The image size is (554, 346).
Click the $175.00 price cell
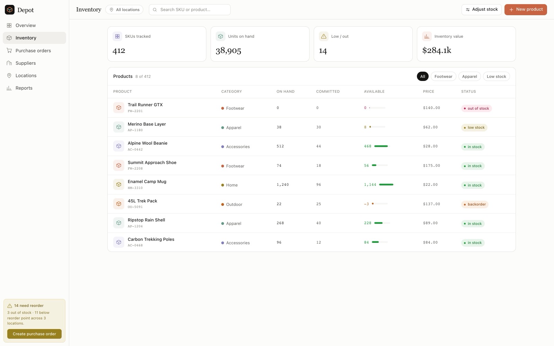[431, 166]
